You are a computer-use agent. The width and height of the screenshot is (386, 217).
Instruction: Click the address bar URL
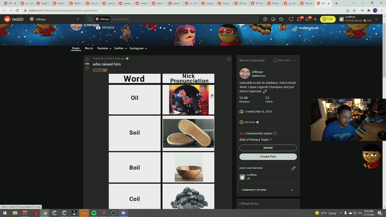point(63,11)
